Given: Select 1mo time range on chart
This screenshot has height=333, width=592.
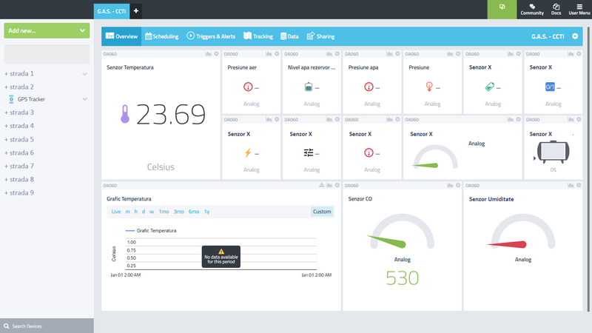Looking at the screenshot, I should coord(164,212).
